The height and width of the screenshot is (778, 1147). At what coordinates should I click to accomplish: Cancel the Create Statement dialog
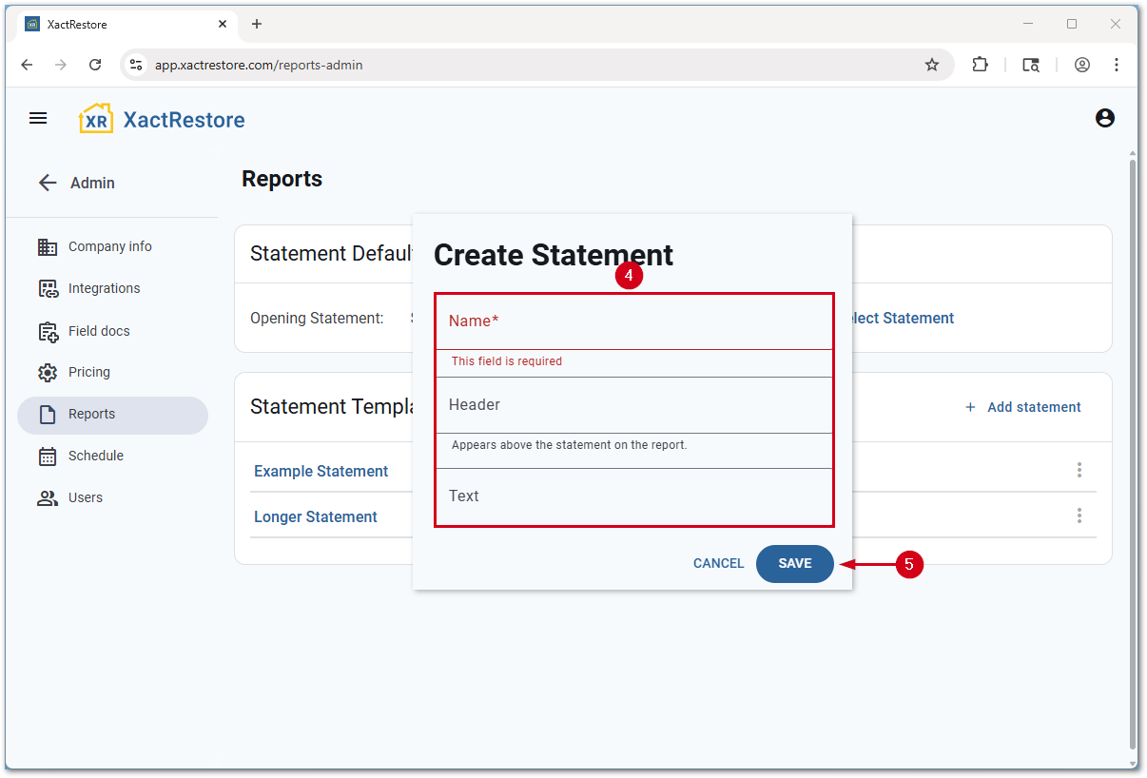point(718,563)
